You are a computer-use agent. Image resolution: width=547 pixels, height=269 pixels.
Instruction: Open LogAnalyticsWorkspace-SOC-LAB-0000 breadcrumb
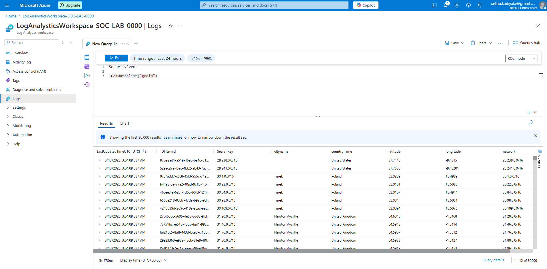click(x=58, y=16)
